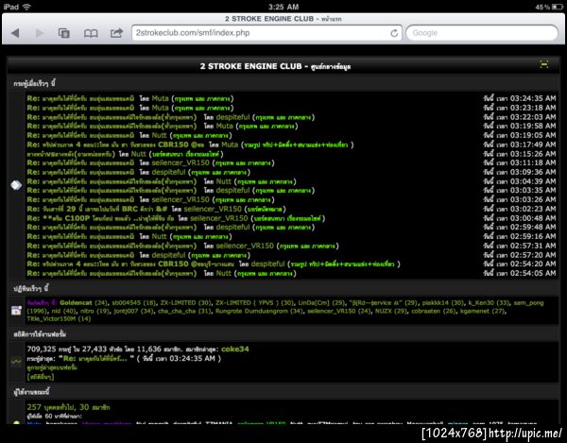Open author Muta on the 03:23:18 AM row

point(160,108)
